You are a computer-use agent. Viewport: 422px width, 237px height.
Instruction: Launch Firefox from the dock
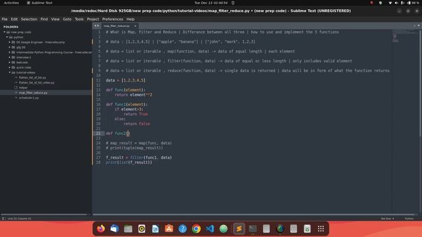(x=101, y=228)
